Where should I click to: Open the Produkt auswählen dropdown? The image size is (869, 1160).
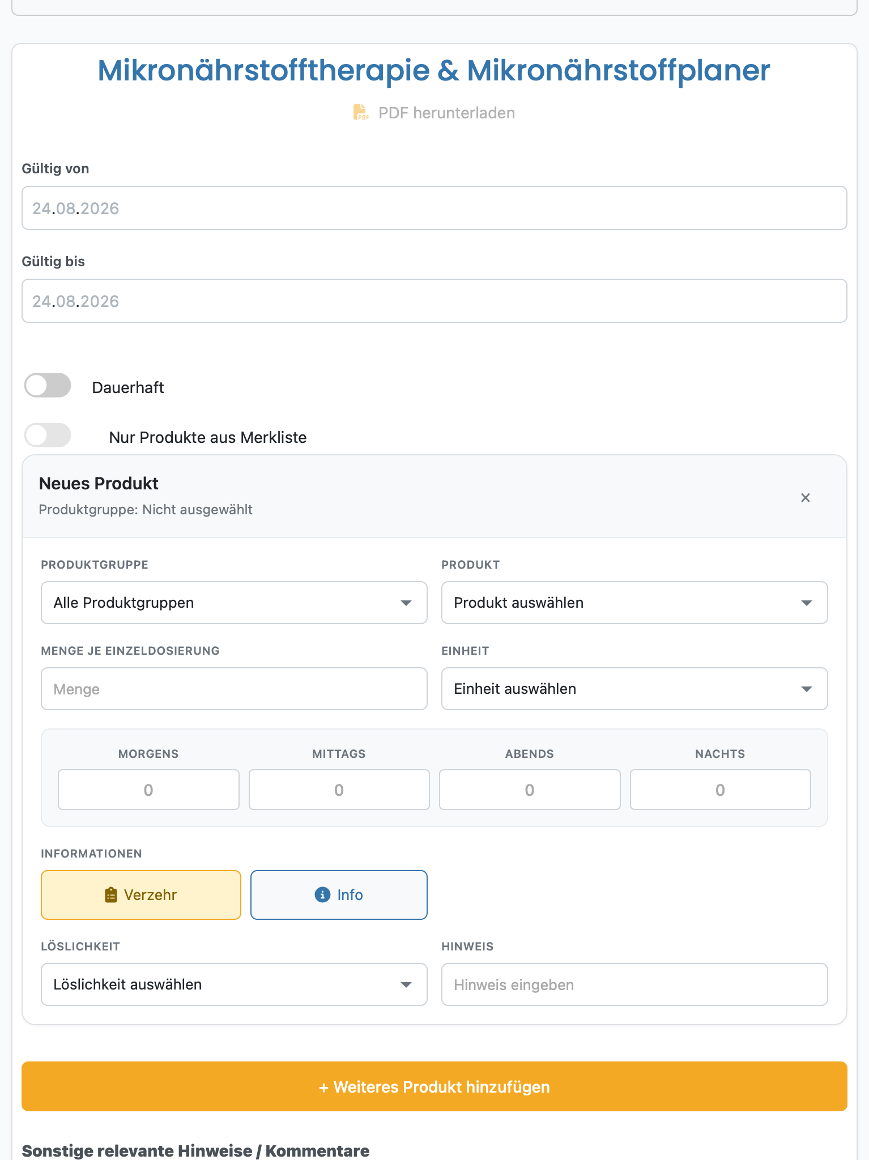[634, 603]
